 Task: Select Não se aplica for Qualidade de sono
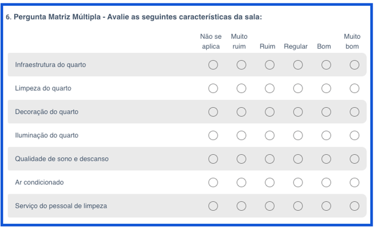point(213,159)
